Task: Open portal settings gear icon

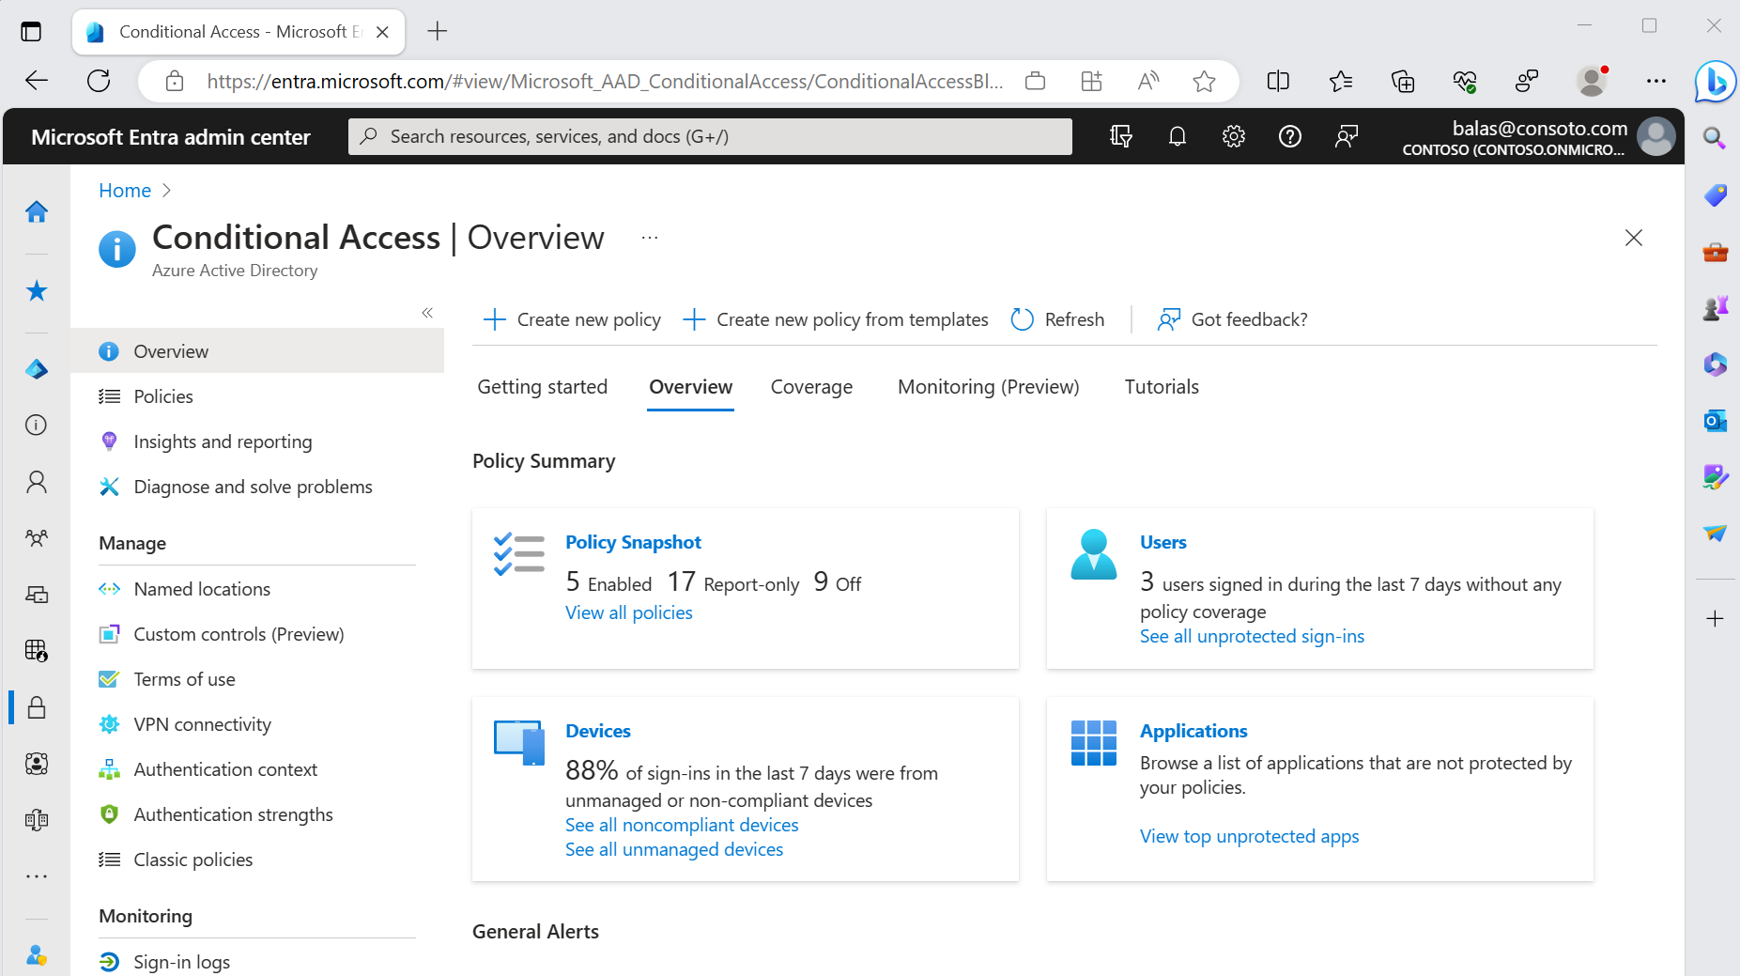Action: tap(1234, 136)
